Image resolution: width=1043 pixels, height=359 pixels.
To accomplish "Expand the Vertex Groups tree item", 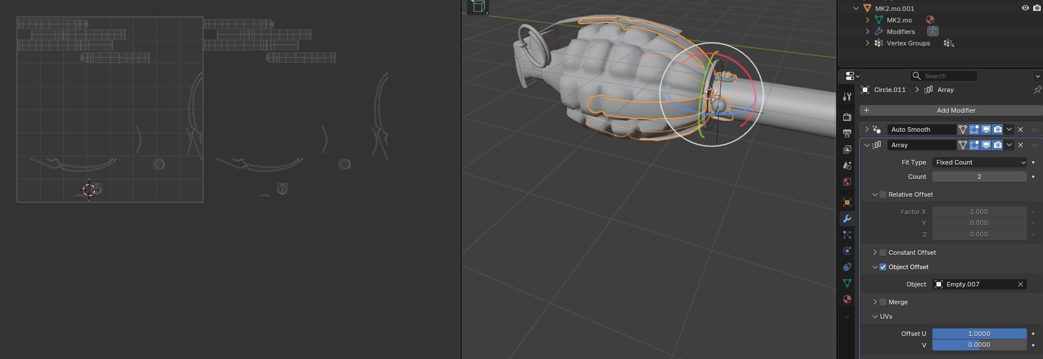I will pyautogui.click(x=867, y=43).
